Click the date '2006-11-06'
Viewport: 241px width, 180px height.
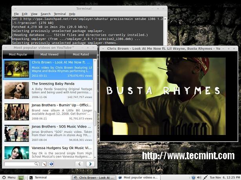39,97
